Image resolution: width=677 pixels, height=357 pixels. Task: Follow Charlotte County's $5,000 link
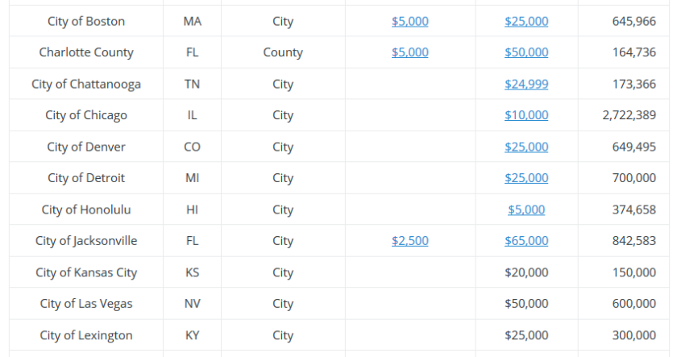[x=409, y=52]
